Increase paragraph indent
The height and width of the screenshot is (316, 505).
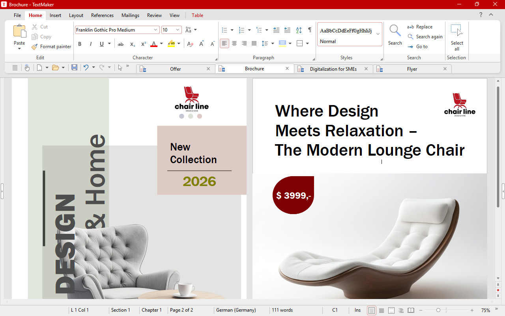[276, 30]
